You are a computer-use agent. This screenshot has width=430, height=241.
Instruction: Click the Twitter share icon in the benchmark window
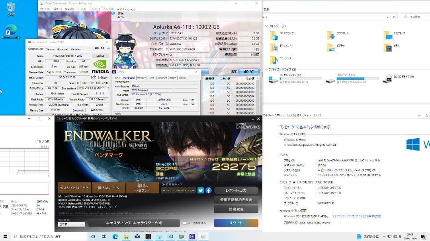pyautogui.click(x=200, y=190)
